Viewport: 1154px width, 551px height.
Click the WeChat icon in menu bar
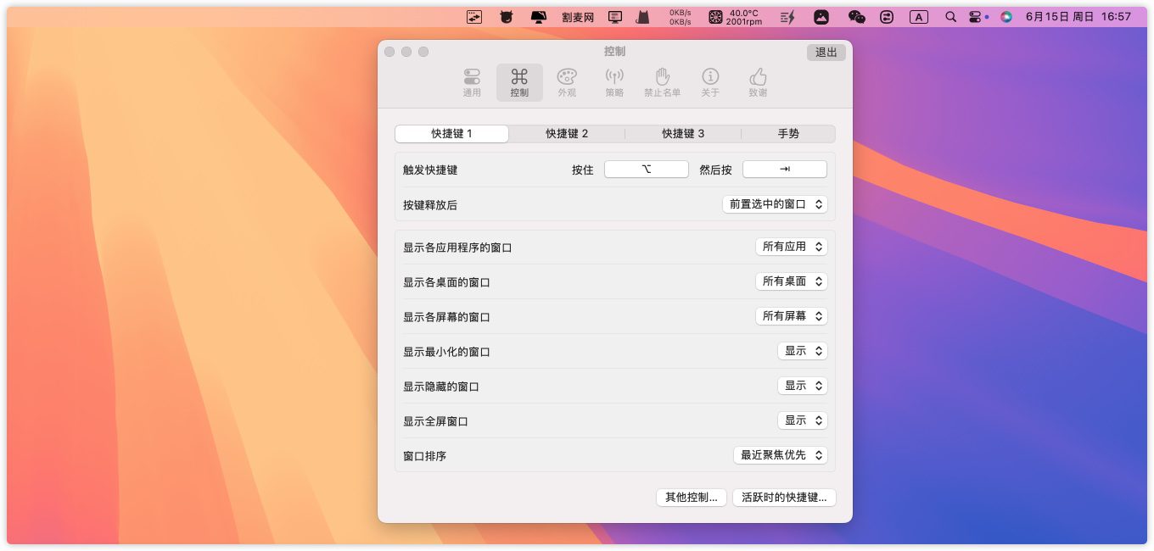tap(857, 16)
